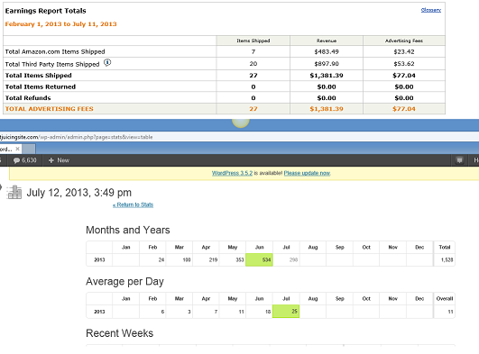Click the Jun average per day 18

tap(260, 312)
